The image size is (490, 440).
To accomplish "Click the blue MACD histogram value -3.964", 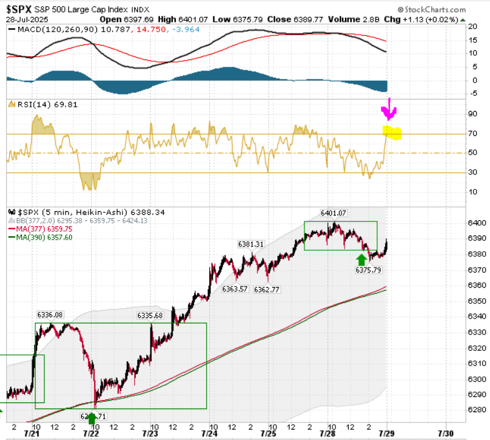I will click(186, 29).
